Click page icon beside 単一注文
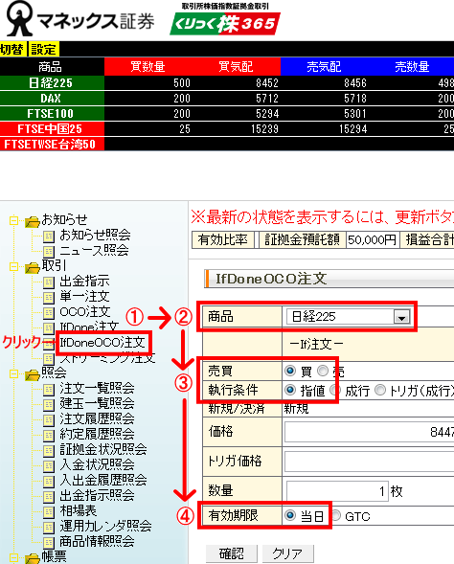 pos(49,298)
